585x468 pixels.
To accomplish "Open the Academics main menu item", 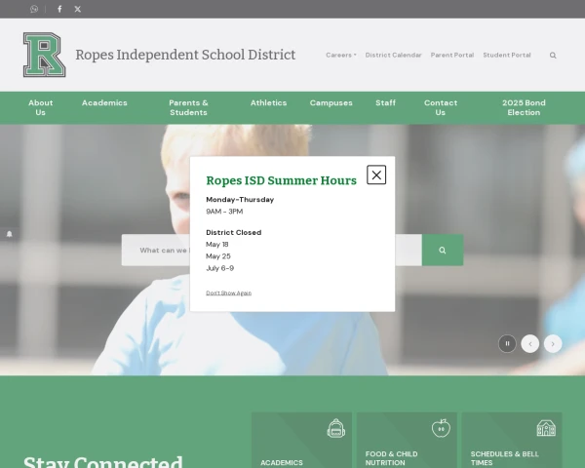I will (x=104, y=102).
